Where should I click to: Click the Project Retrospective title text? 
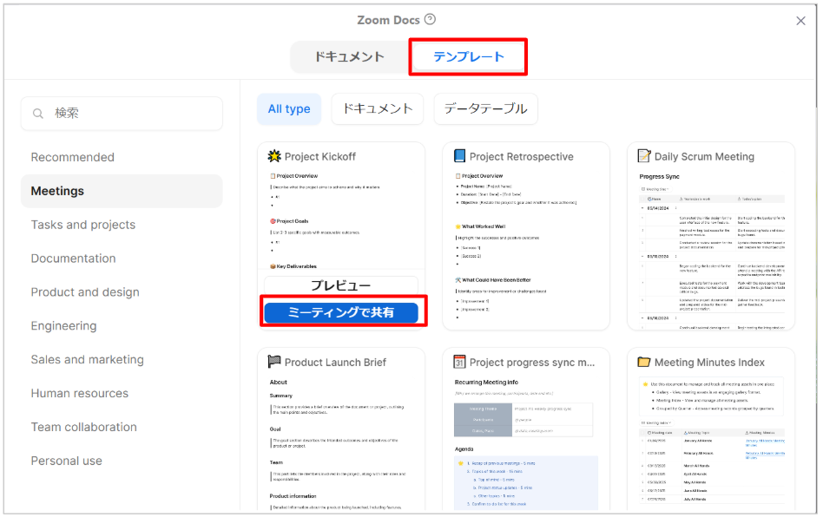coord(521,156)
